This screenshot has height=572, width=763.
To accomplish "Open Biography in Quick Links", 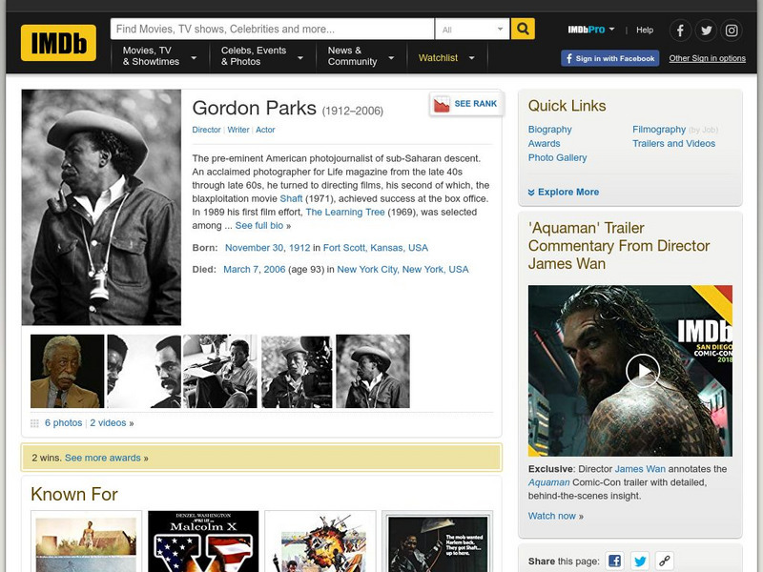I will coord(550,130).
